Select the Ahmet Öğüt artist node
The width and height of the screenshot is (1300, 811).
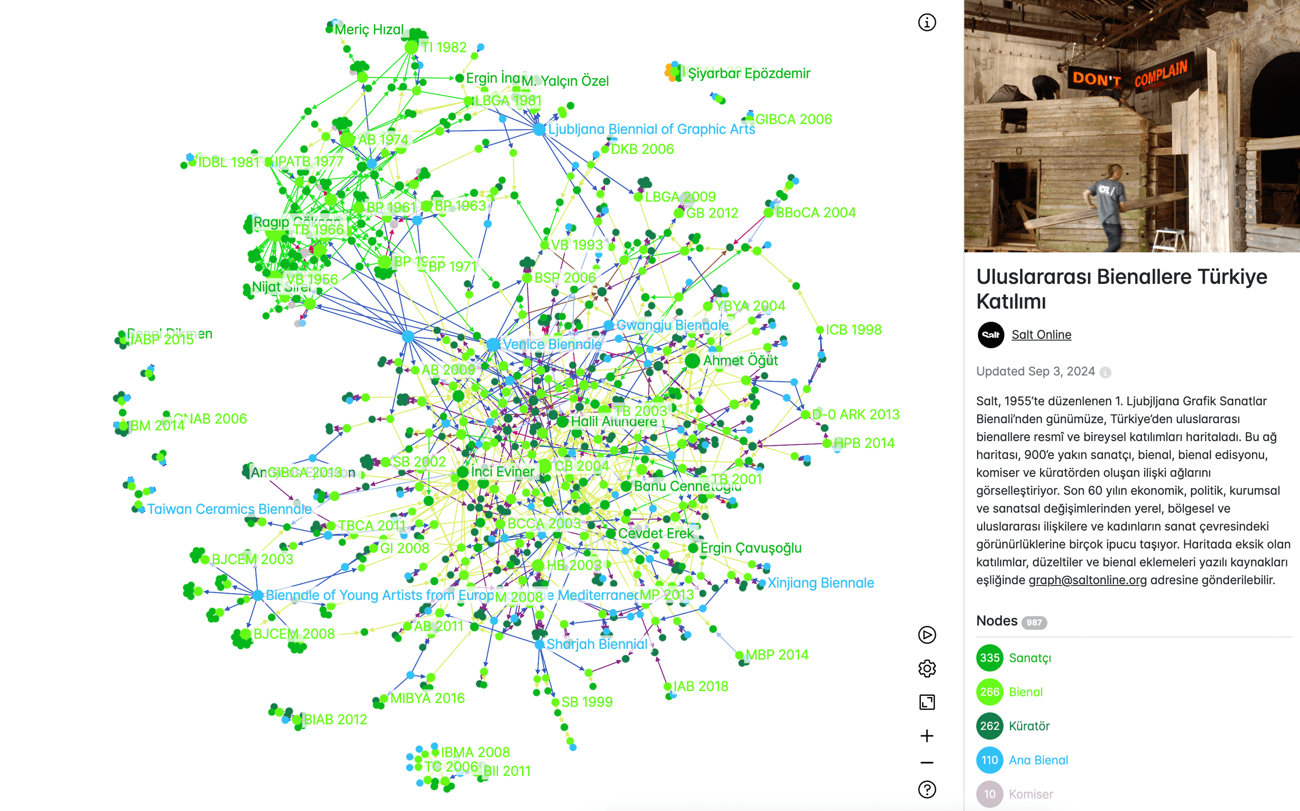click(x=692, y=360)
